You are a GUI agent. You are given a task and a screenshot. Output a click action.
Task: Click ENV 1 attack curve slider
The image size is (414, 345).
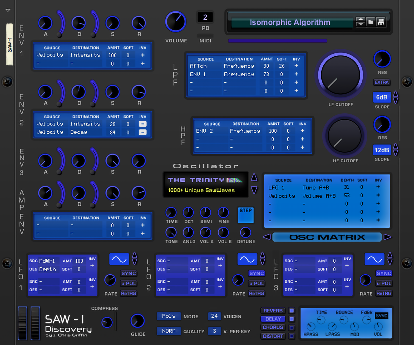[61, 24]
